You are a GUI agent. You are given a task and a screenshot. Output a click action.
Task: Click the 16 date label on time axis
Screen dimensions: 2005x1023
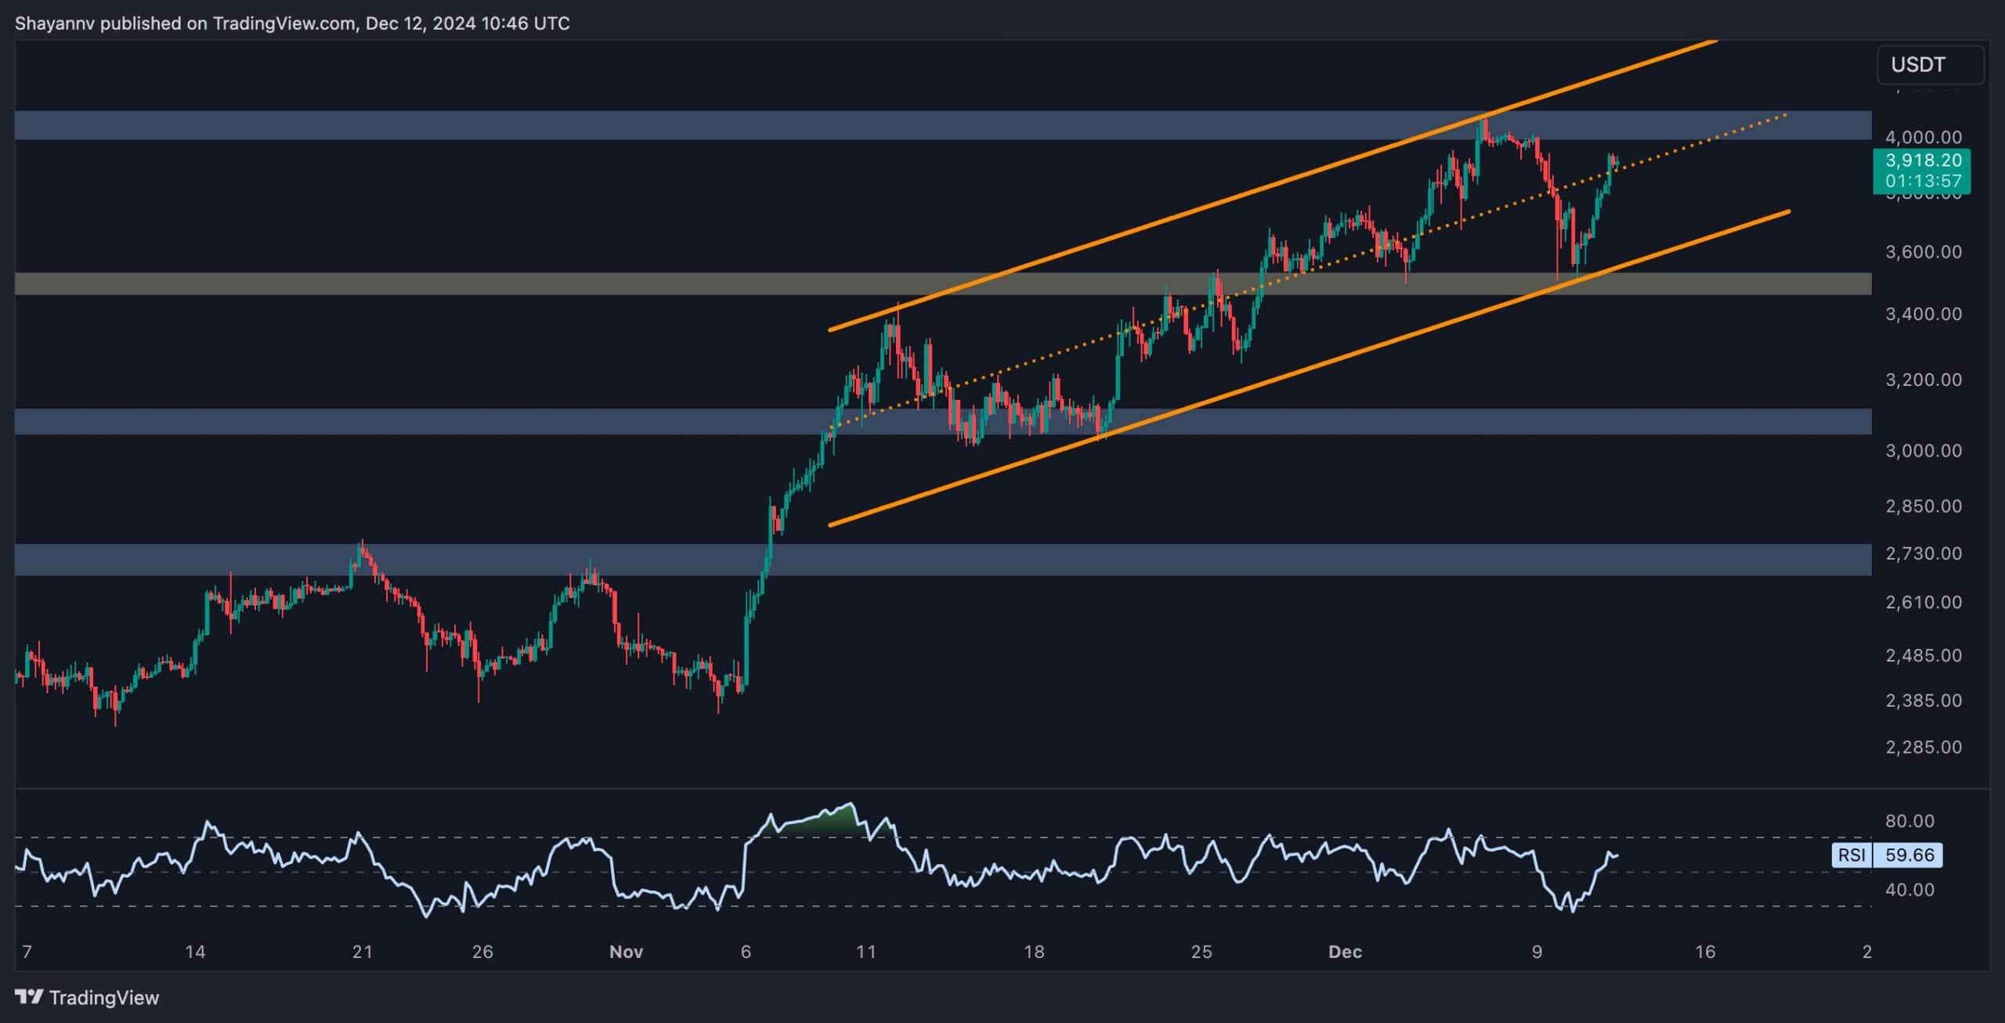(1705, 952)
